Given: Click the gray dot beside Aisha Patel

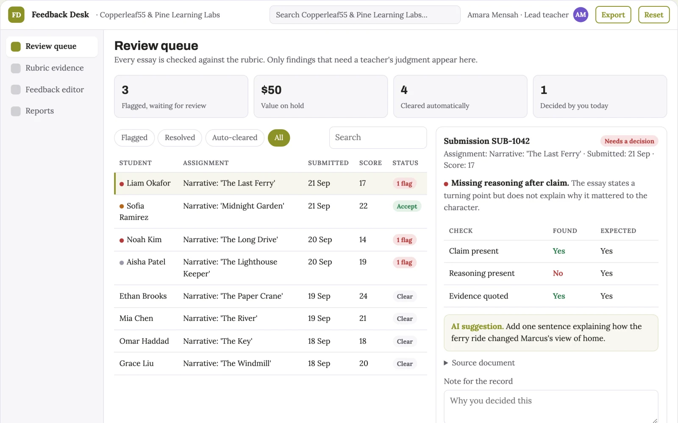Looking at the screenshot, I should (x=122, y=263).
